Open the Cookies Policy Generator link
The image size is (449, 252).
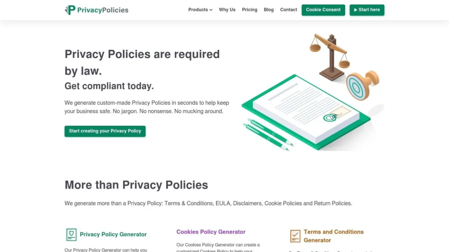pyautogui.click(x=211, y=231)
